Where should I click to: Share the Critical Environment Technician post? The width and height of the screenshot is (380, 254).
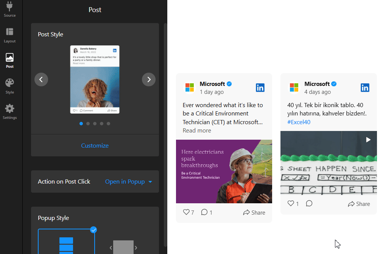(254, 213)
